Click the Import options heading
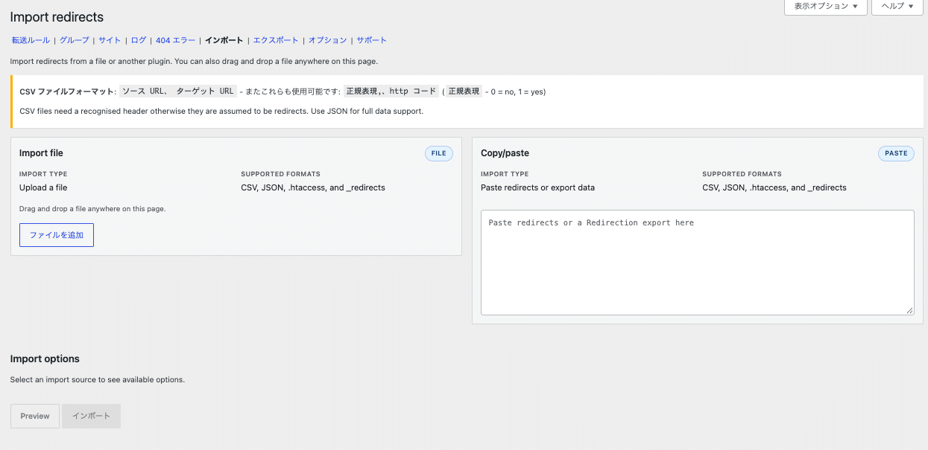Image resolution: width=928 pixels, height=450 pixels. pos(45,359)
